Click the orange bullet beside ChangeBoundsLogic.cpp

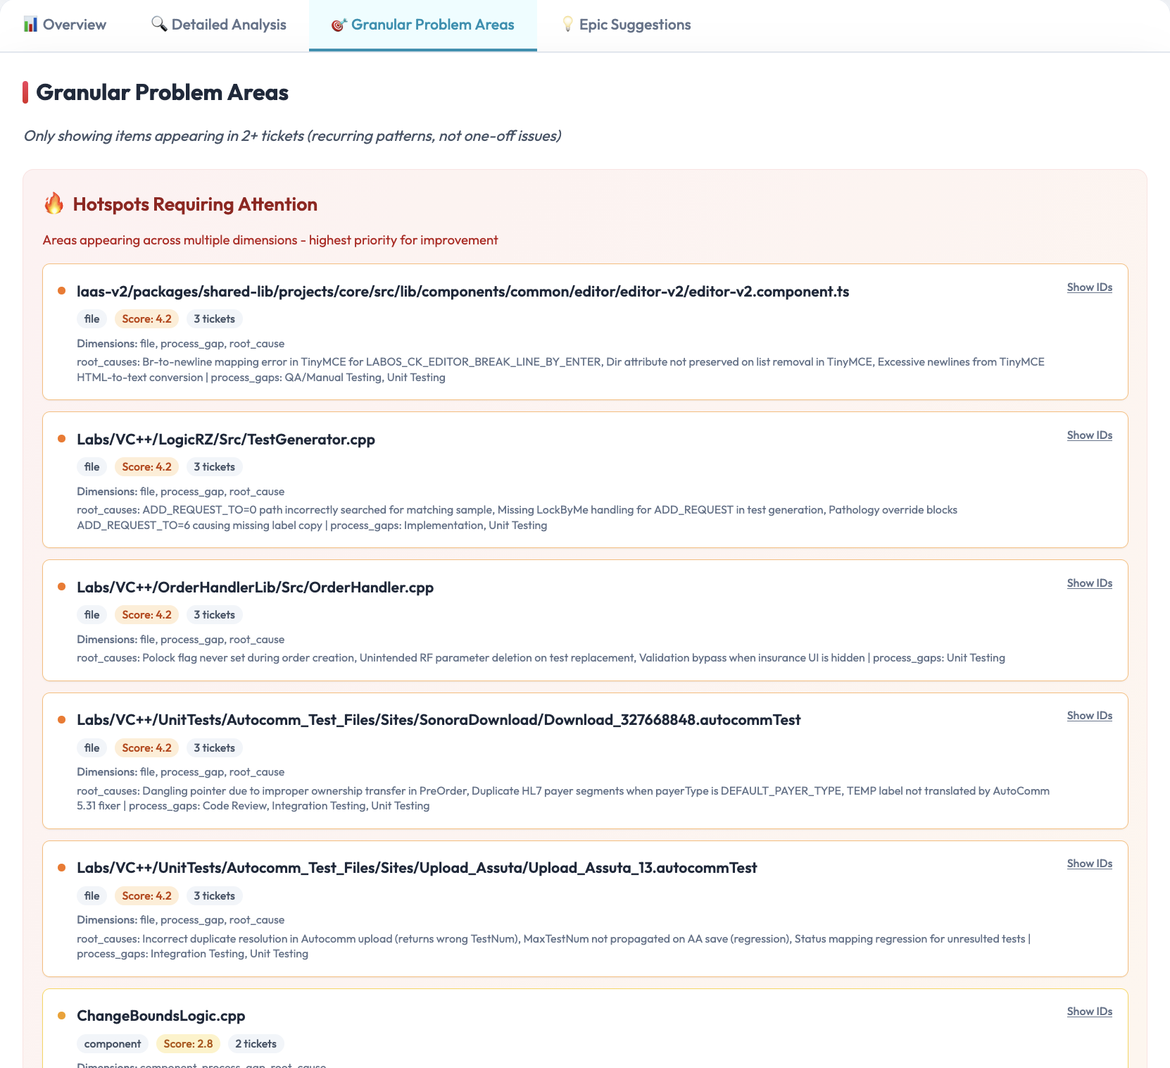(62, 1014)
